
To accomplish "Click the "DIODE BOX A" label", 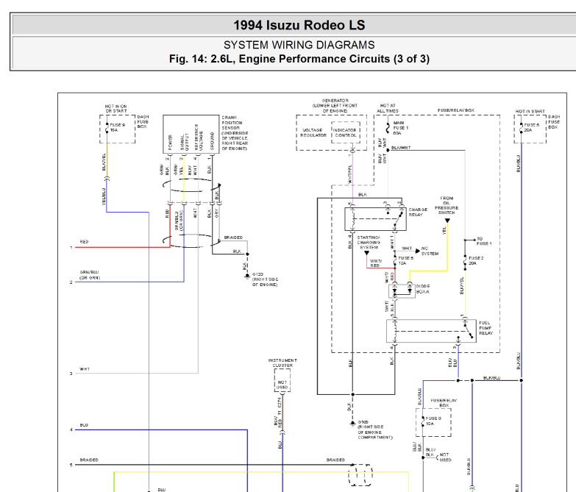I will coord(422,288).
